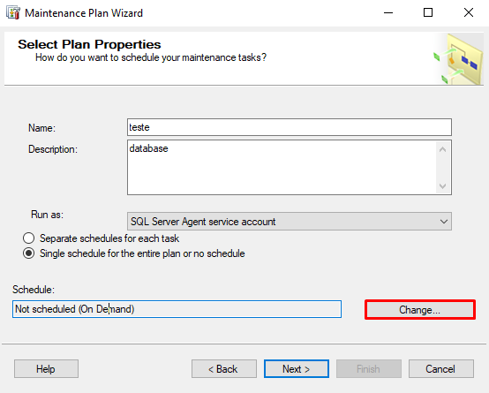This screenshot has width=489, height=393.
Task: Minimize the Maintenance Plan Wizard window
Action: 388,12
